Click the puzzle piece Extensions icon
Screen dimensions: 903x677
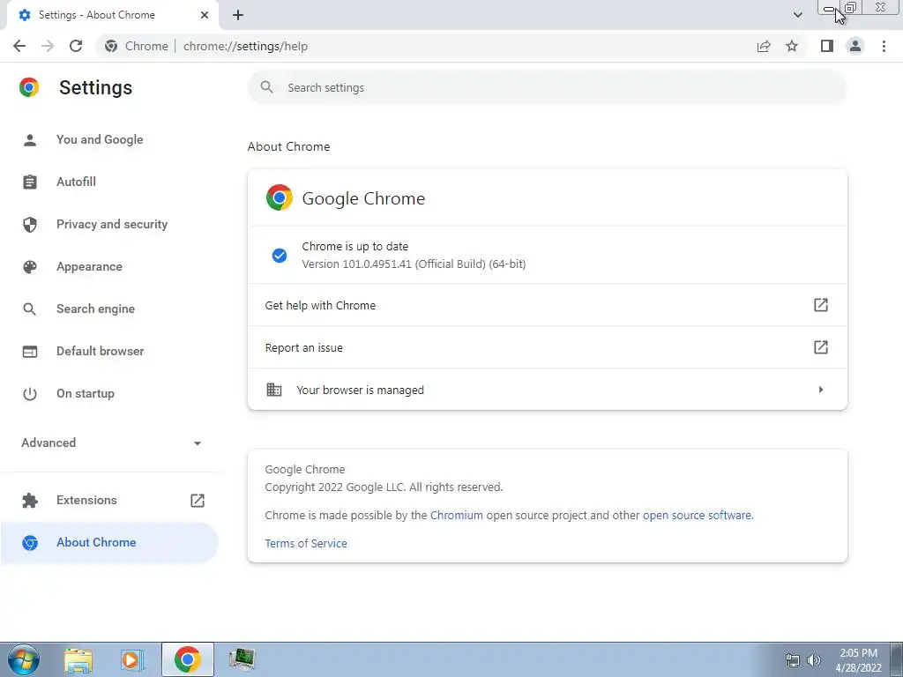[30, 501]
